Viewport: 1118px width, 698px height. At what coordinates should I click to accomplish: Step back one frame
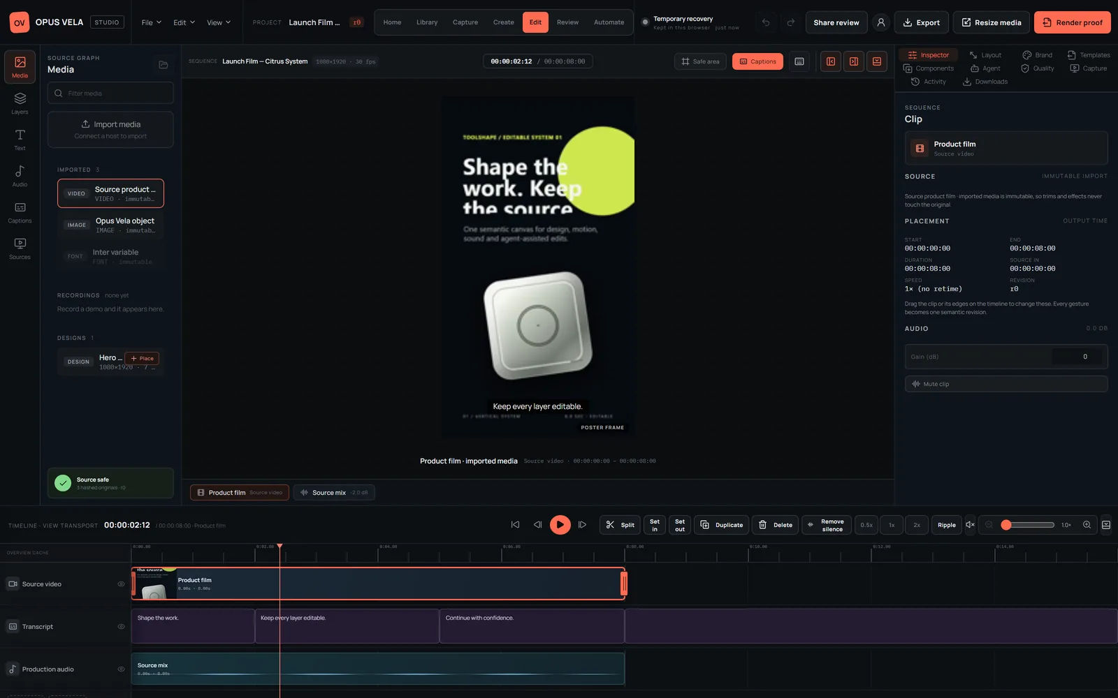(x=537, y=525)
